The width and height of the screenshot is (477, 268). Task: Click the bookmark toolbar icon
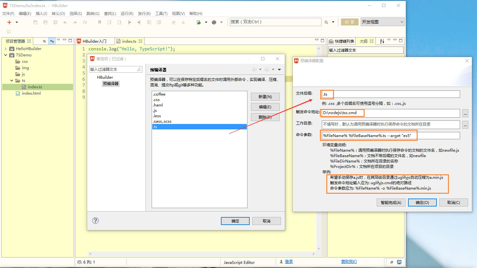(x=100, y=22)
